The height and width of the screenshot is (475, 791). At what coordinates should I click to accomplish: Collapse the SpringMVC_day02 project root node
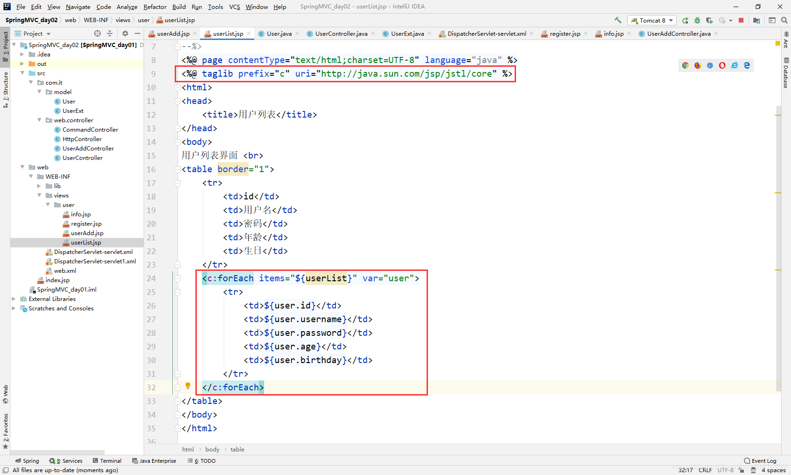(x=14, y=45)
